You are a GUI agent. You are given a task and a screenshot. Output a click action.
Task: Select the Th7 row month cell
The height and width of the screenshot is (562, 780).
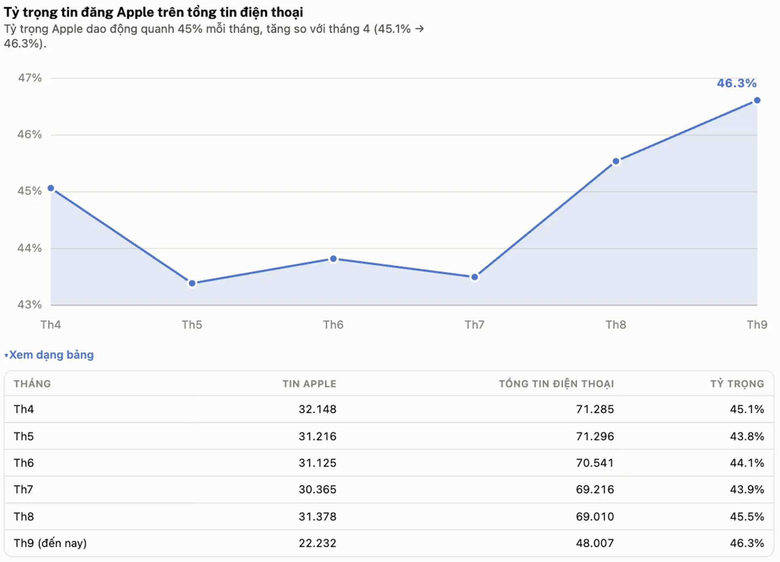click(24, 490)
